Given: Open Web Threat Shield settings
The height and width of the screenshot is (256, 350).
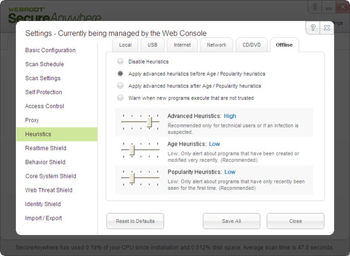Looking at the screenshot, I should pyautogui.click(x=49, y=190).
